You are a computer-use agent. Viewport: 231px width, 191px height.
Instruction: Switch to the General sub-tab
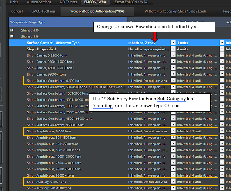[17, 11]
